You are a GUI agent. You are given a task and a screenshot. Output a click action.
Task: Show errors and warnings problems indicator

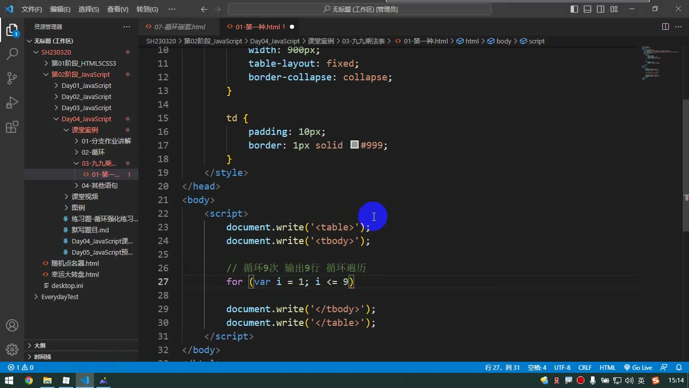(21, 368)
